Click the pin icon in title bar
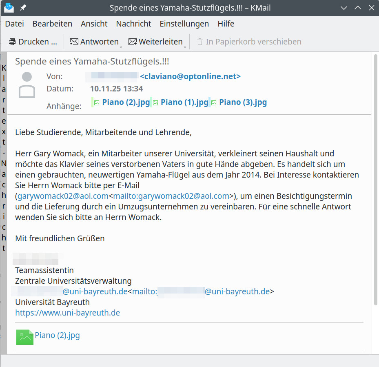The height and width of the screenshot is (367, 379). pyautogui.click(x=23, y=8)
